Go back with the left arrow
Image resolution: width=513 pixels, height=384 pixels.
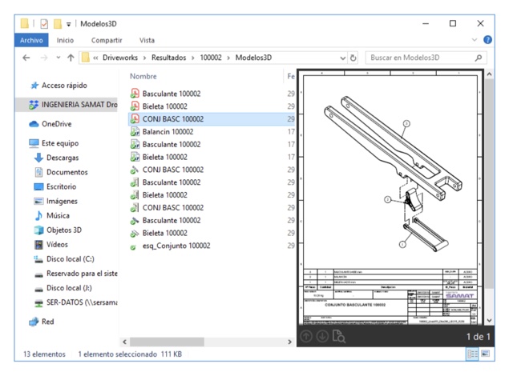coord(26,58)
